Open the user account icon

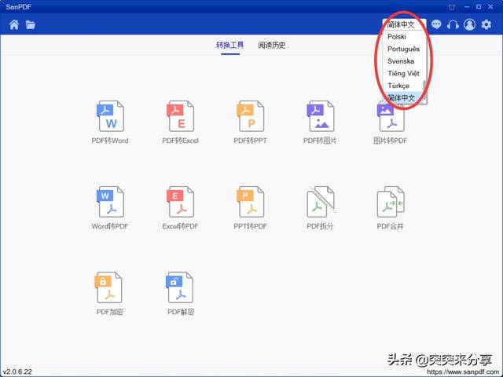(469, 24)
